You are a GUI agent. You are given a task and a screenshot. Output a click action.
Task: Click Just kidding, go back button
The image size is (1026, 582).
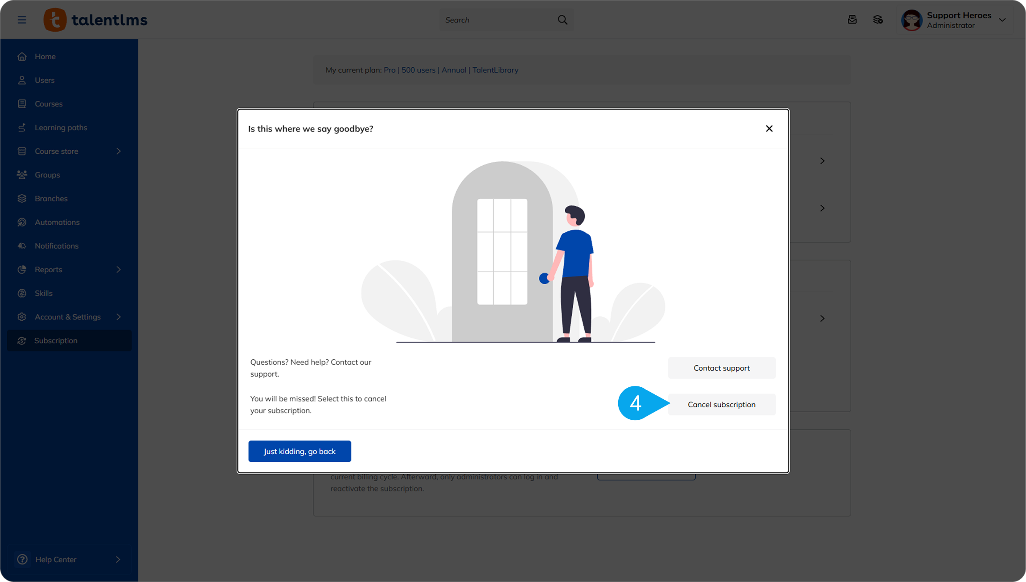(x=300, y=451)
